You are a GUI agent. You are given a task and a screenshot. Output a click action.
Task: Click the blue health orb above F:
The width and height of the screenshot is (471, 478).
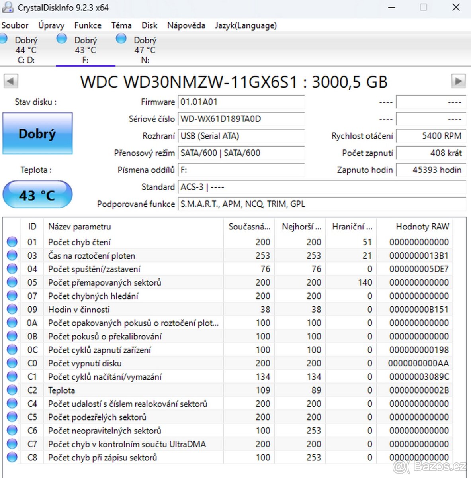coord(62,39)
